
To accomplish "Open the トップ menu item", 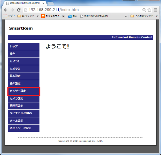I will pos(24,46).
